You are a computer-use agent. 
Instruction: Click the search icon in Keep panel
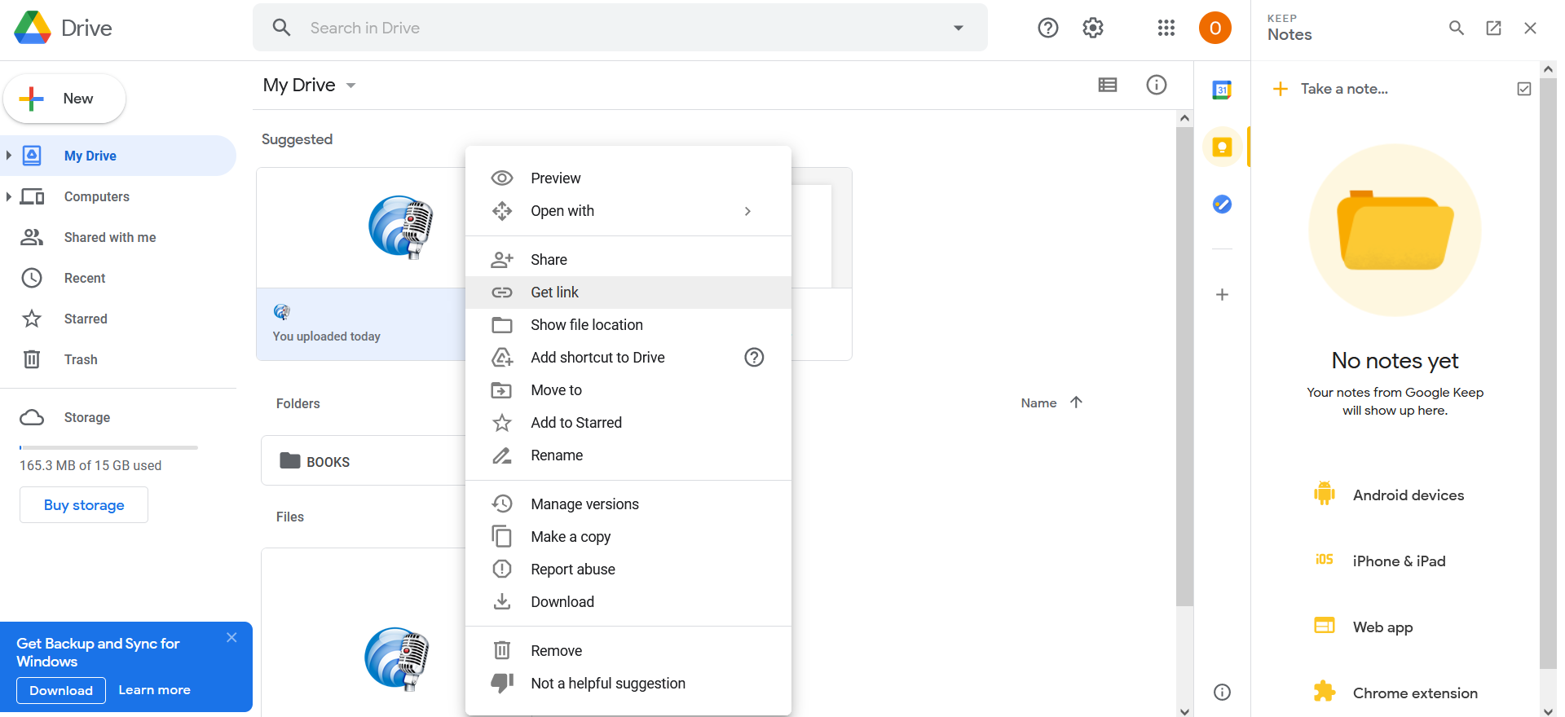pos(1456,29)
